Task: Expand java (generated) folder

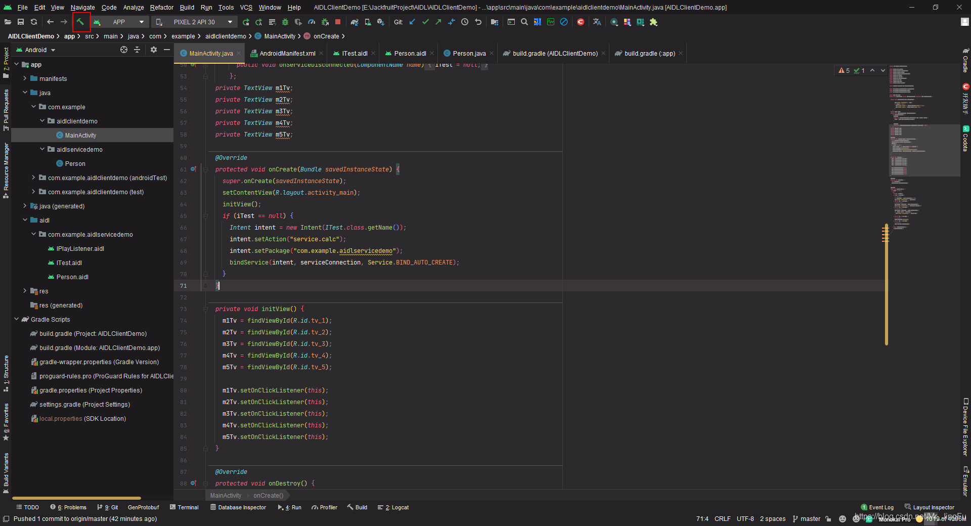Action: [25, 206]
